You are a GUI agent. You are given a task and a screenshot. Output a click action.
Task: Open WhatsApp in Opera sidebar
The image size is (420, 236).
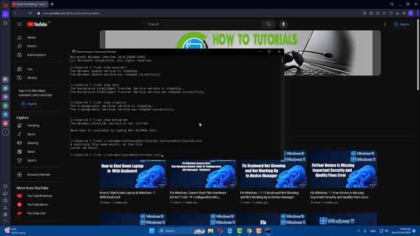tap(5, 106)
